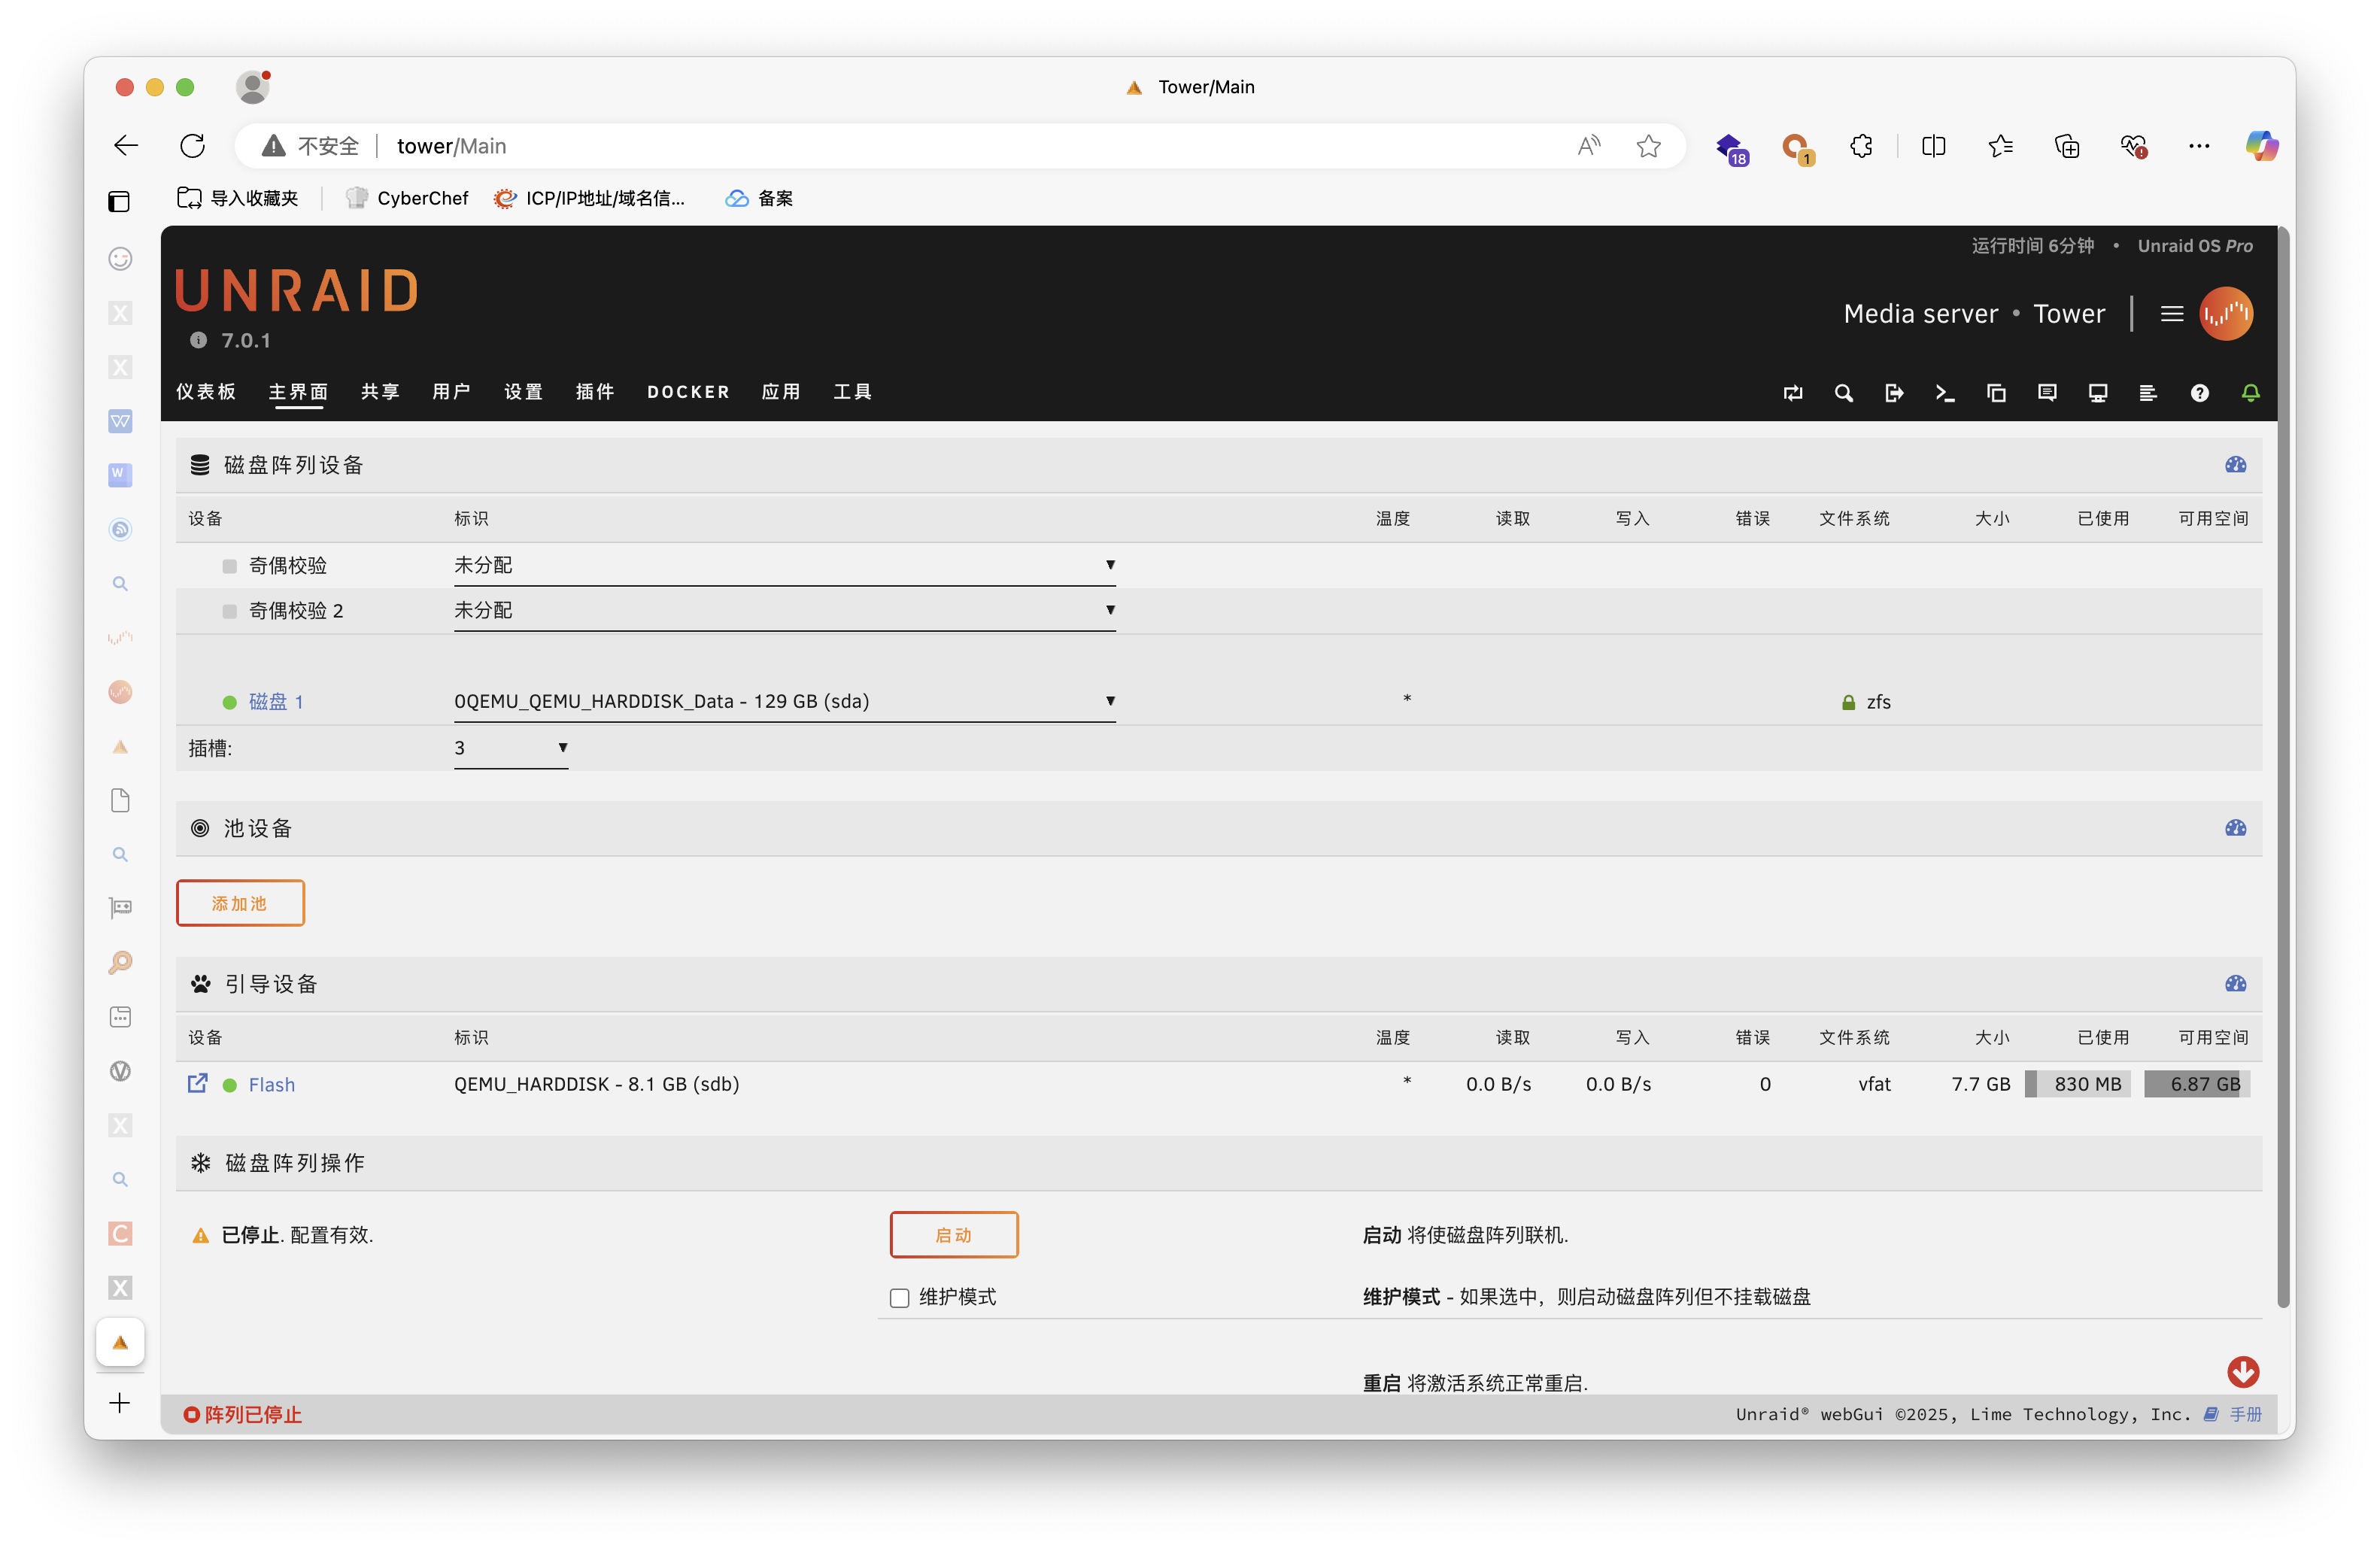Click the red scroll-down arrow icon

point(2242,1372)
